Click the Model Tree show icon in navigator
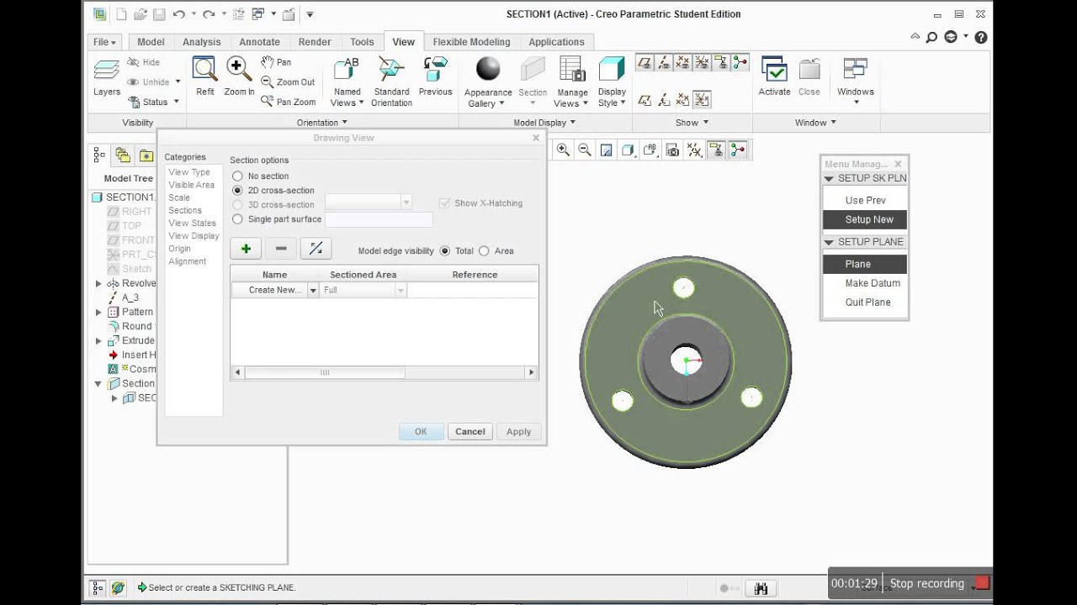The height and width of the screenshot is (605, 1077). coord(99,155)
